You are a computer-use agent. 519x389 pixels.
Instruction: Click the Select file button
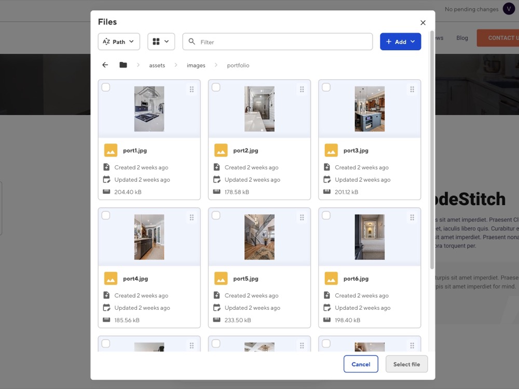pos(406,364)
